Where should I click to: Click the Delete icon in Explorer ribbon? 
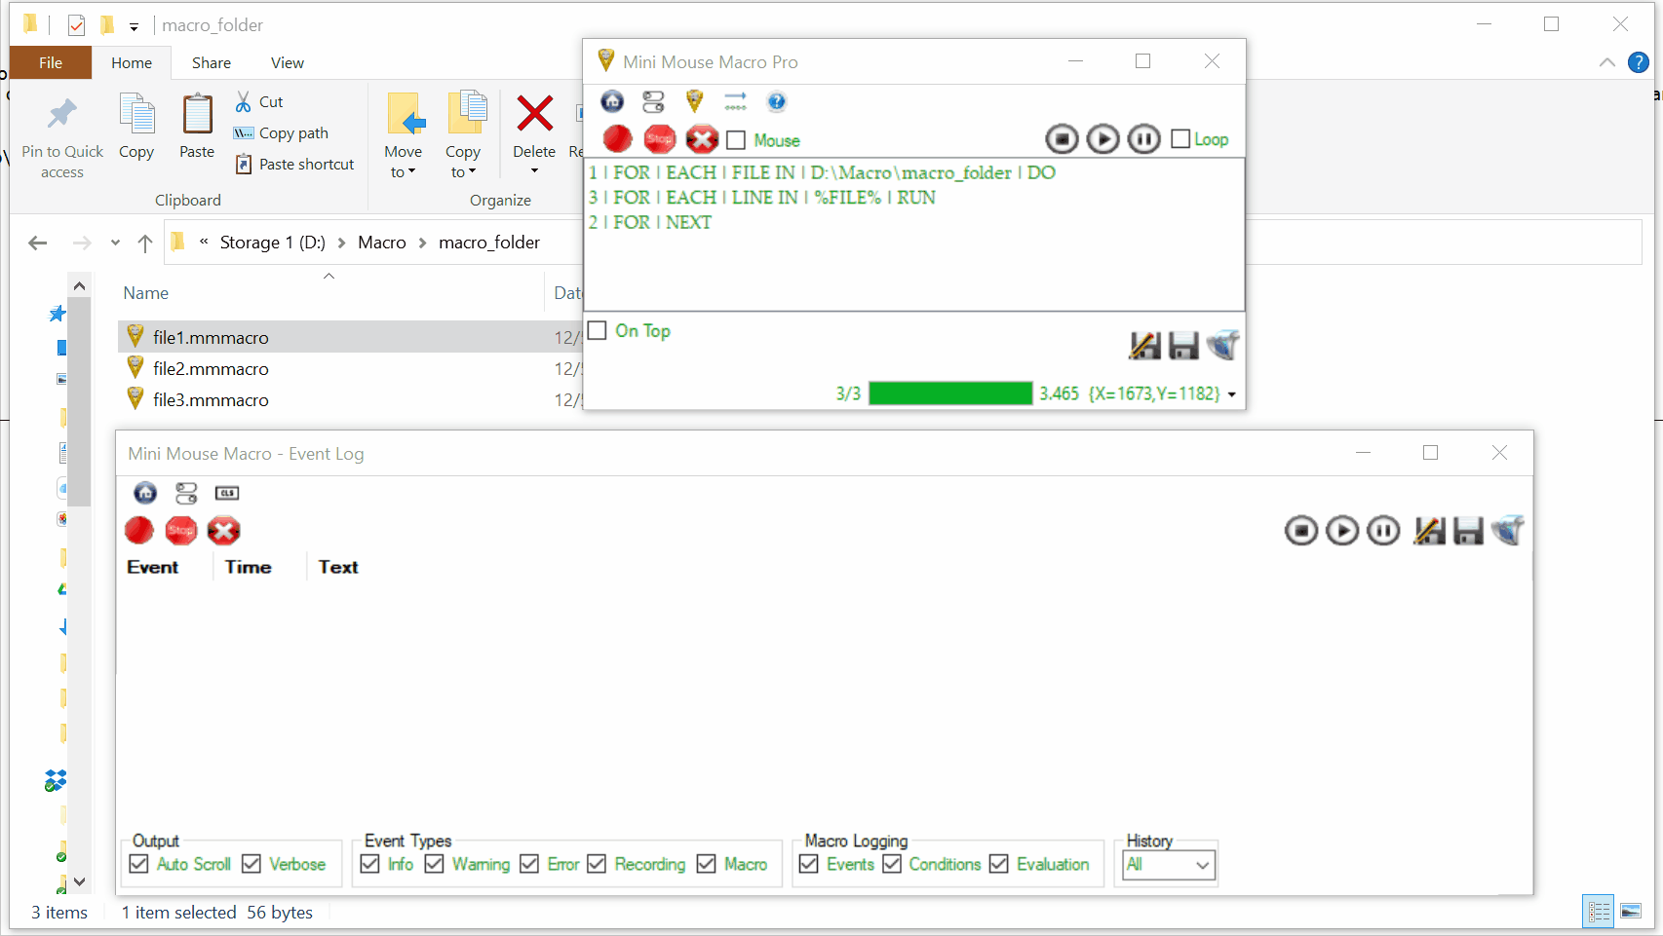pyautogui.click(x=534, y=132)
